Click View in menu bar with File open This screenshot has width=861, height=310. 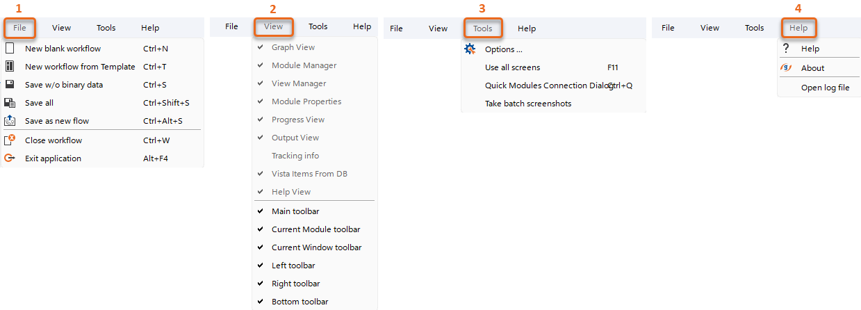(61, 28)
